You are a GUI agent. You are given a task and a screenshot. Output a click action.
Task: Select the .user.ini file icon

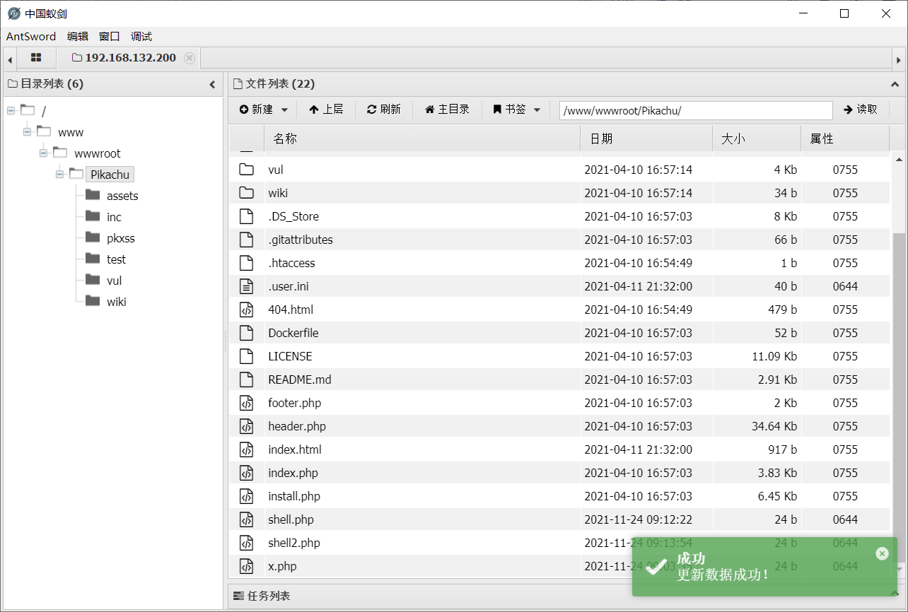click(x=246, y=286)
